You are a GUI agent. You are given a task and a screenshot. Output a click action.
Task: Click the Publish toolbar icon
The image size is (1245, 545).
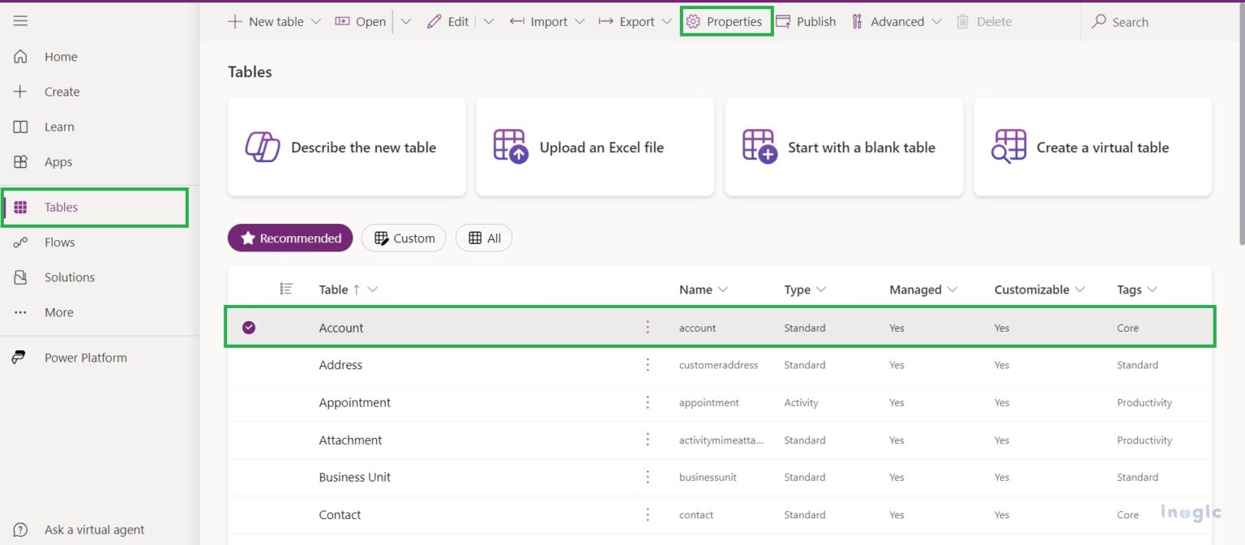tap(783, 22)
